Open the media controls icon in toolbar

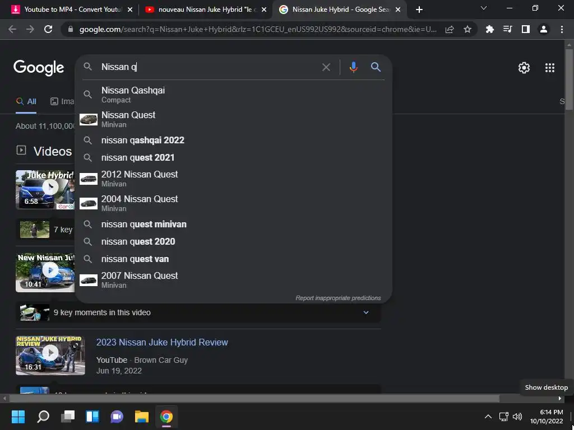pos(507,29)
